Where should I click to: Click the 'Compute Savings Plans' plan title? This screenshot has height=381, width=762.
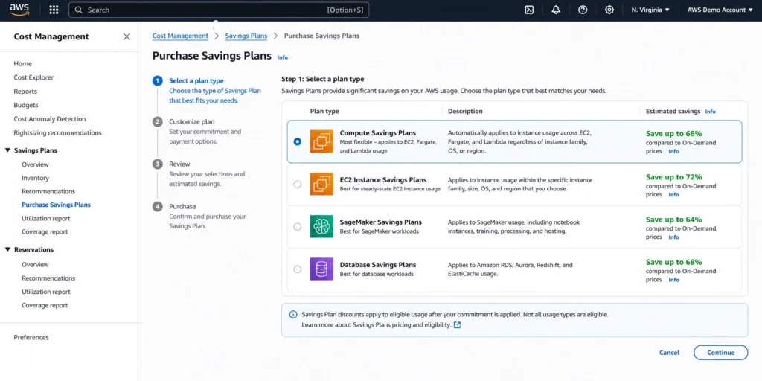click(377, 133)
